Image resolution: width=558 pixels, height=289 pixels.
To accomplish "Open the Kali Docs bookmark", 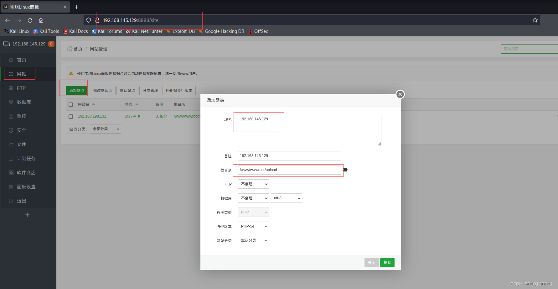I will [x=75, y=31].
